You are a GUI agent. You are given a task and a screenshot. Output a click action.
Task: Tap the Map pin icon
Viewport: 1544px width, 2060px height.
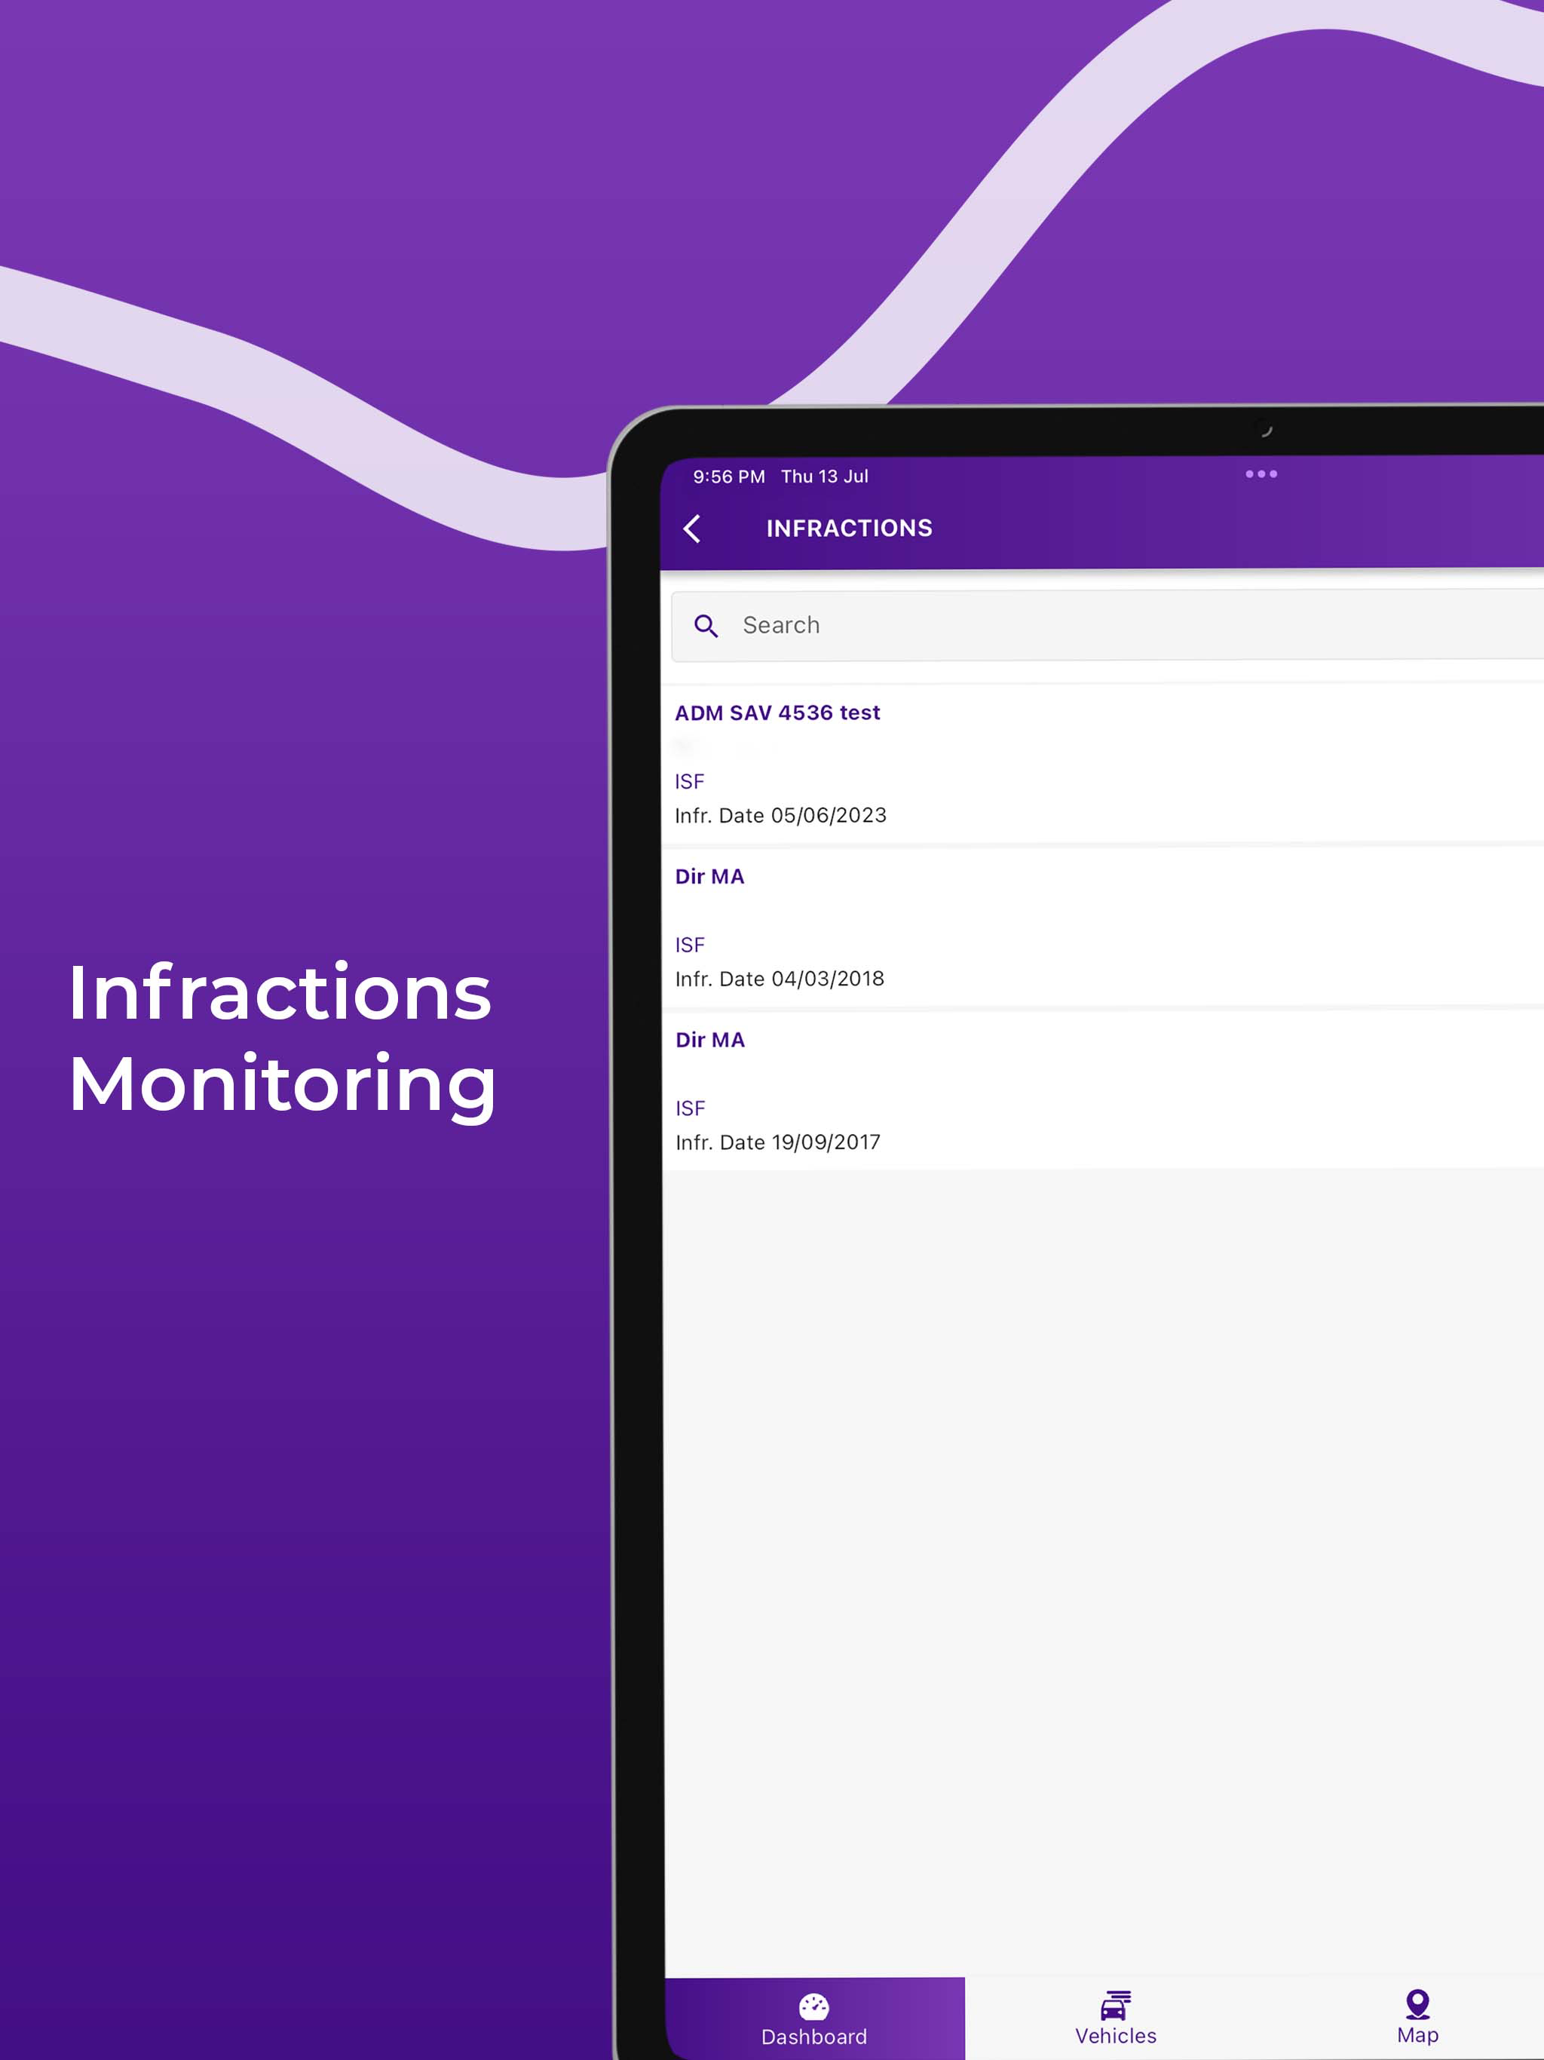click(1417, 2004)
